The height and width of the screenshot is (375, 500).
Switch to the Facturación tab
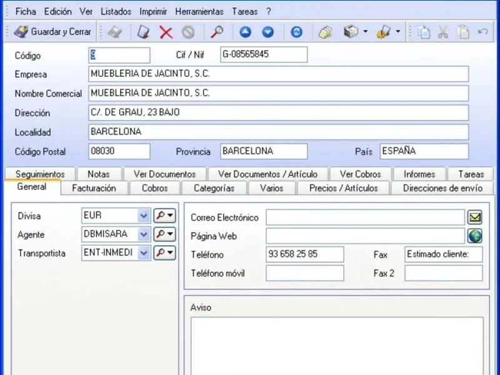94,188
